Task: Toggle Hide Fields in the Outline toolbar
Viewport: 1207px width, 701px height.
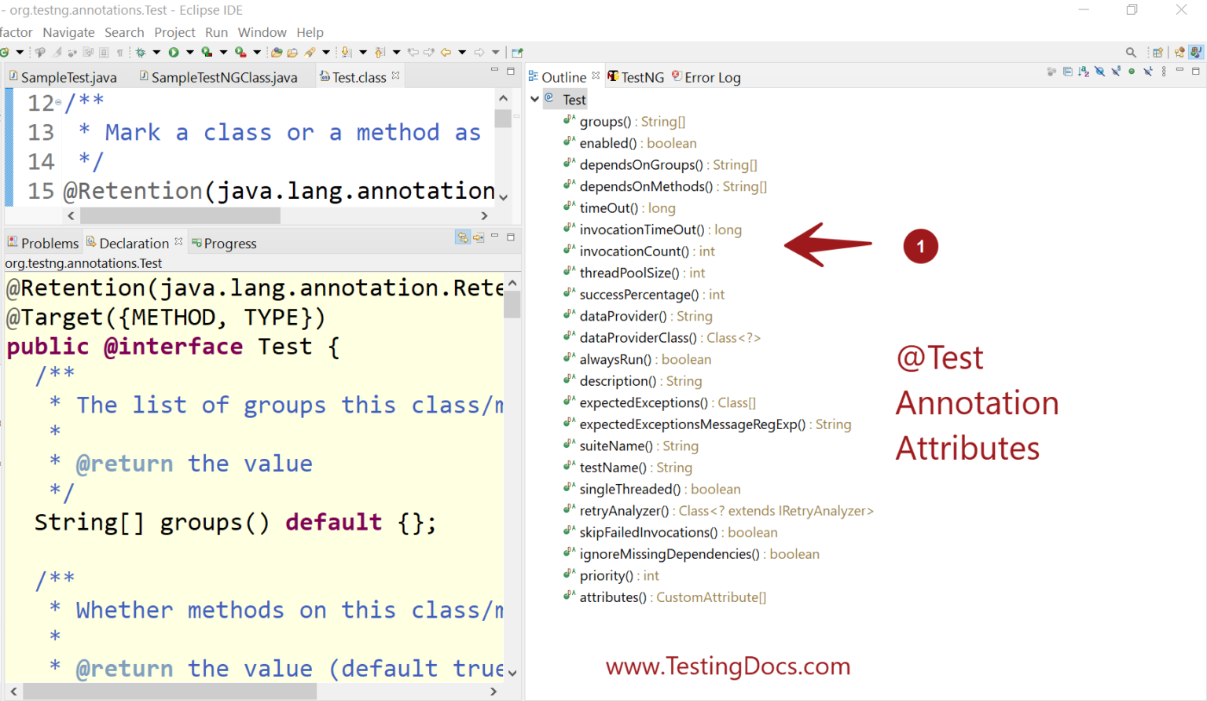Action: 1099,71
